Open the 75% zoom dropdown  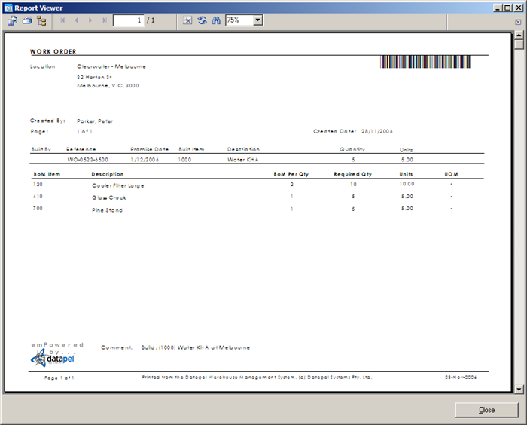pyautogui.click(x=257, y=20)
